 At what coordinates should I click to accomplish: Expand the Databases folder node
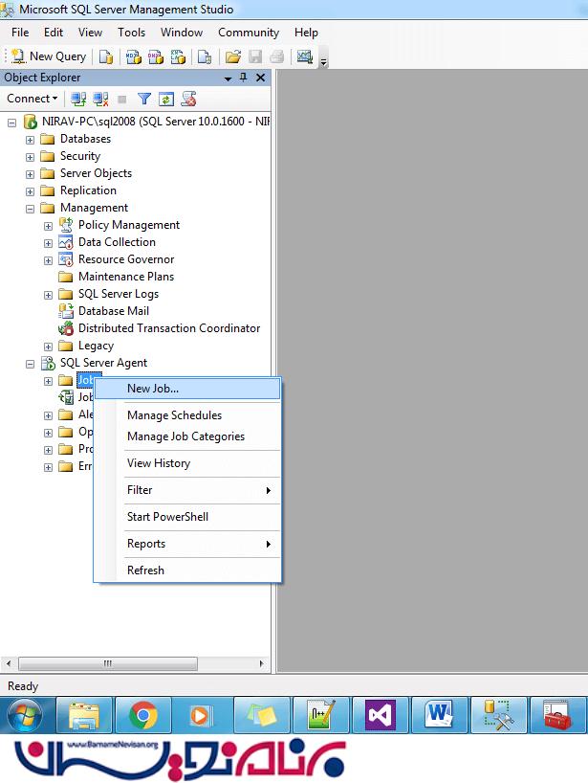[x=30, y=140]
